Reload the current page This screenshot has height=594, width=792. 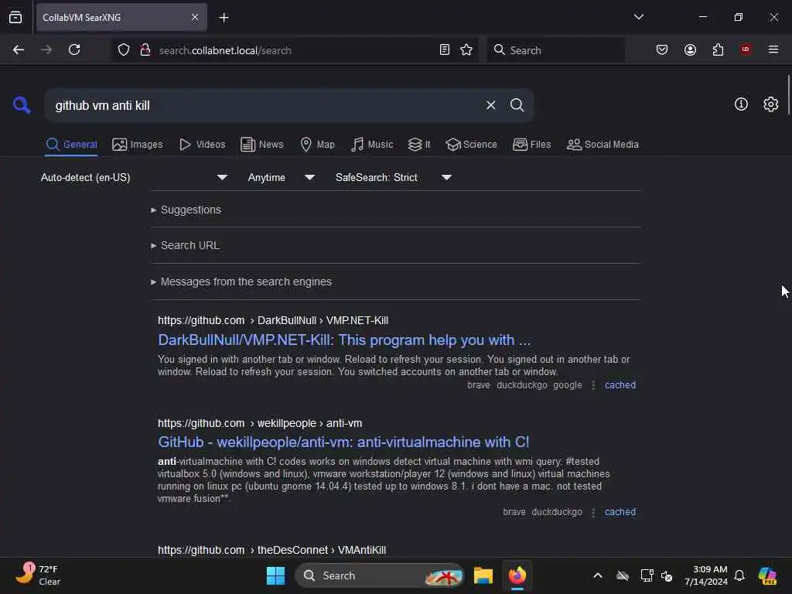pos(74,49)
